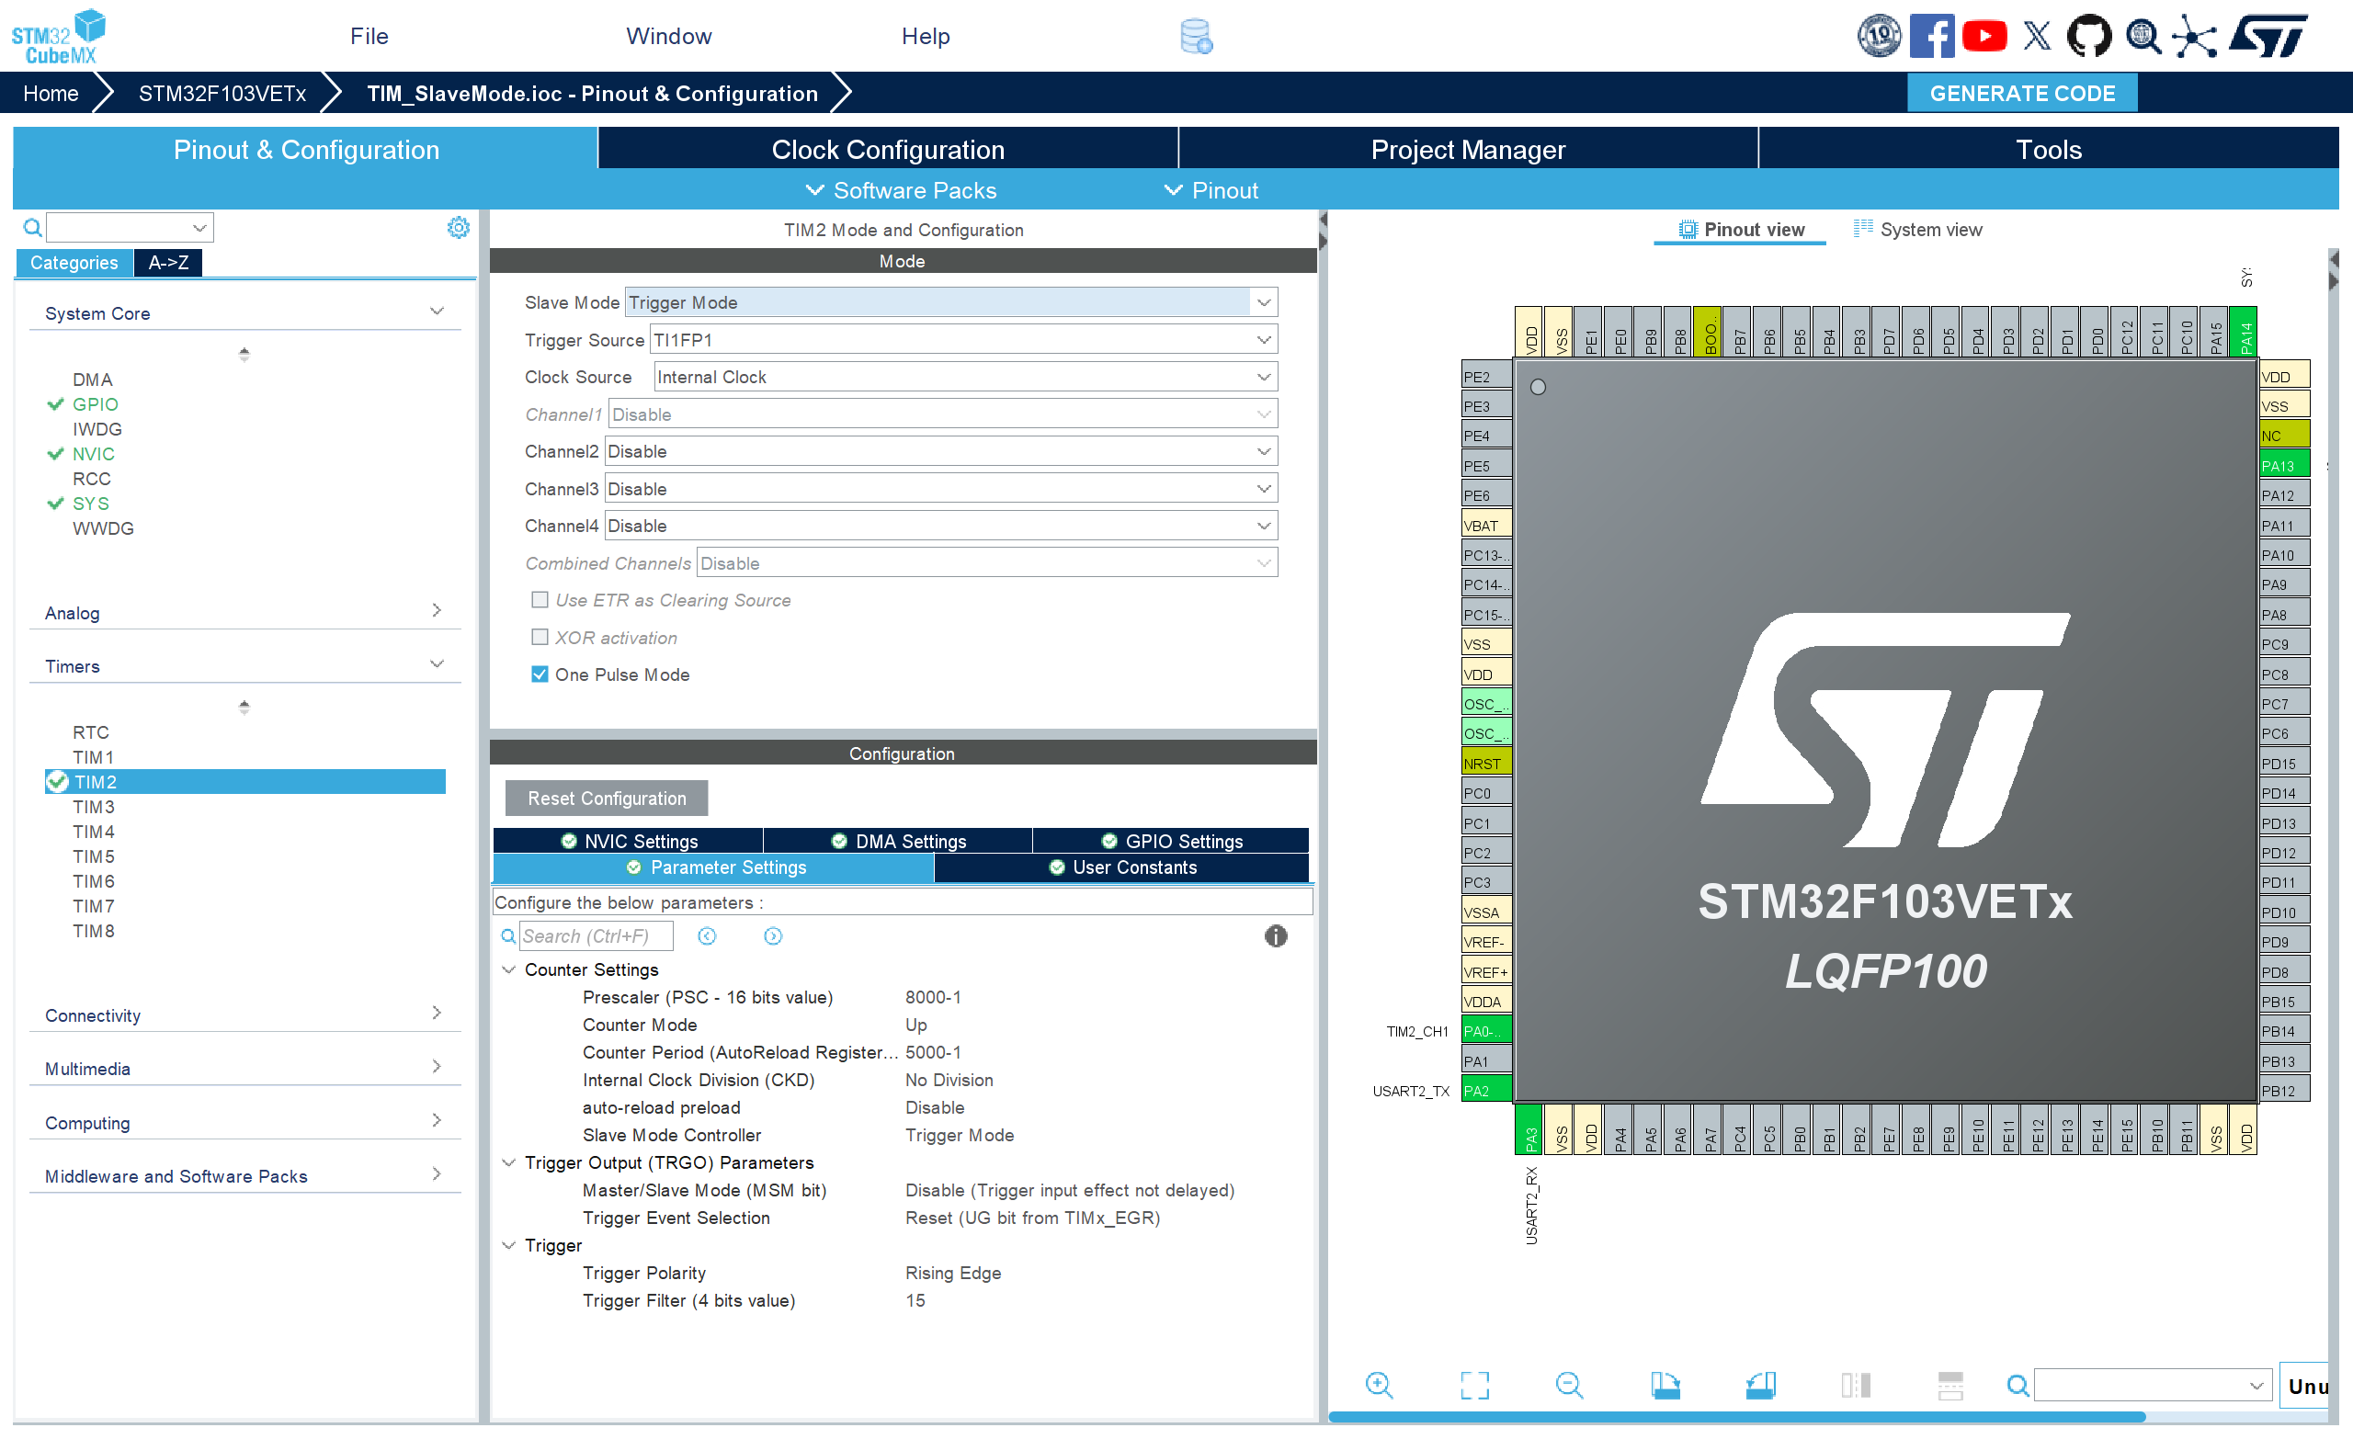2353x1439 pixels.
Task: Open the GitHub icon link
Action: coord(2088,36)
